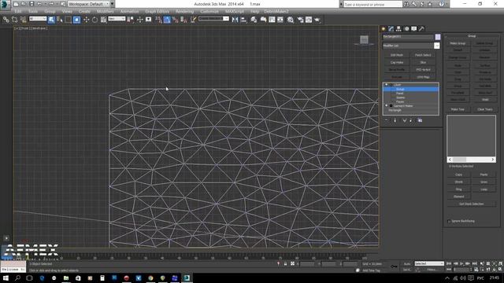Open the Edit menu

click(x=17, y=11)
